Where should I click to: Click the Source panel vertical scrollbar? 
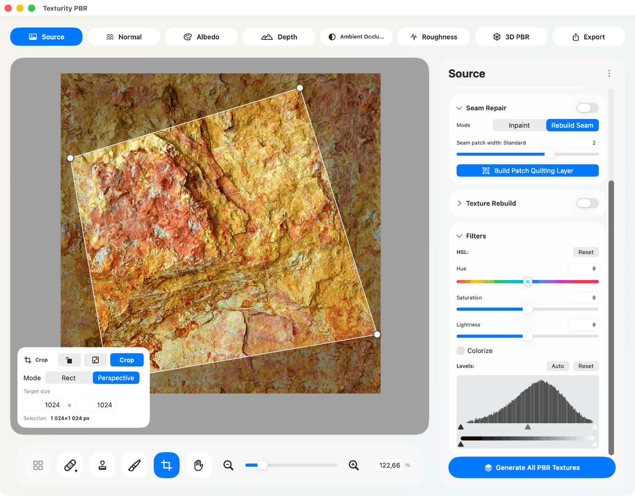pos(611,317)
